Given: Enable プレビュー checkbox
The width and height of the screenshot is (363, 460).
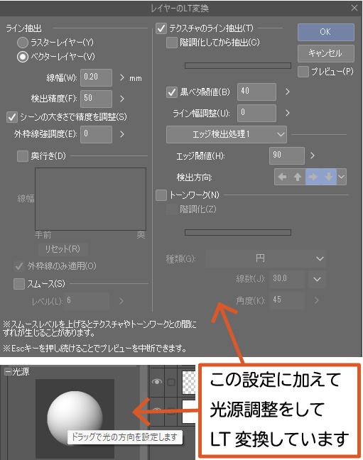Looking at the screenshot, I should click(303, 71).
